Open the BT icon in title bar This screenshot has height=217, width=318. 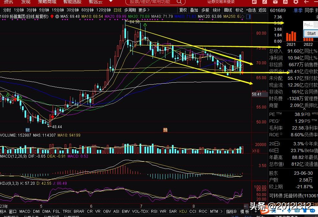(254, 2)
